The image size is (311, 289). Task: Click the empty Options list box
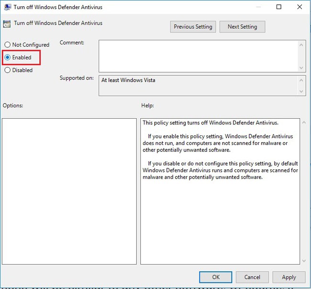click(x=69, y=191)
